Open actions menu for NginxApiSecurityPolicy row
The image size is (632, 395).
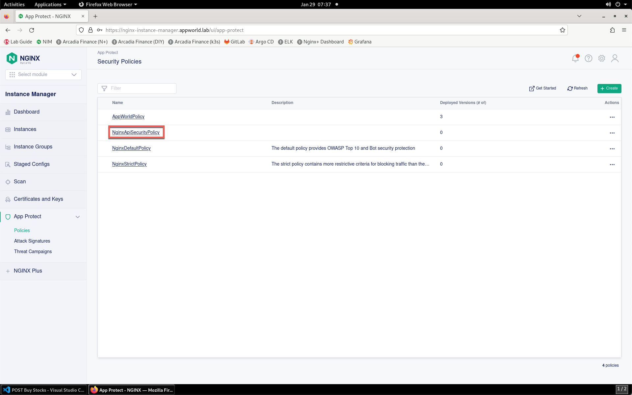coord(612,133)
